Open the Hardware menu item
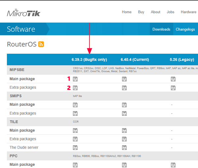Viewport: 198px width, 168px height. (188, 12)
